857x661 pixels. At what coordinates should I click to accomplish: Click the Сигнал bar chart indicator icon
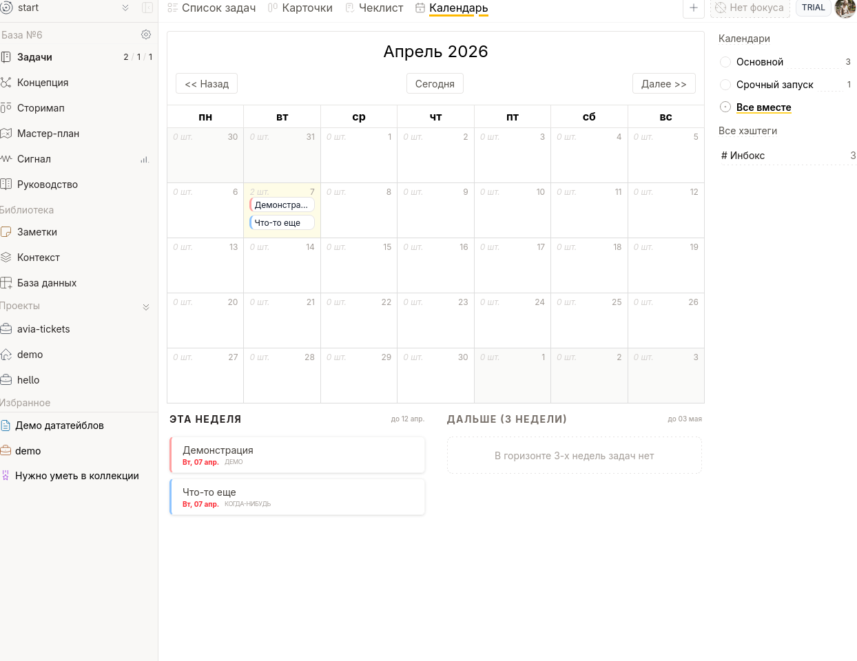[145, 159]
